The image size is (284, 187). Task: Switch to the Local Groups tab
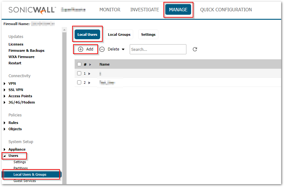pyautogui.click(x=119, y=35)
